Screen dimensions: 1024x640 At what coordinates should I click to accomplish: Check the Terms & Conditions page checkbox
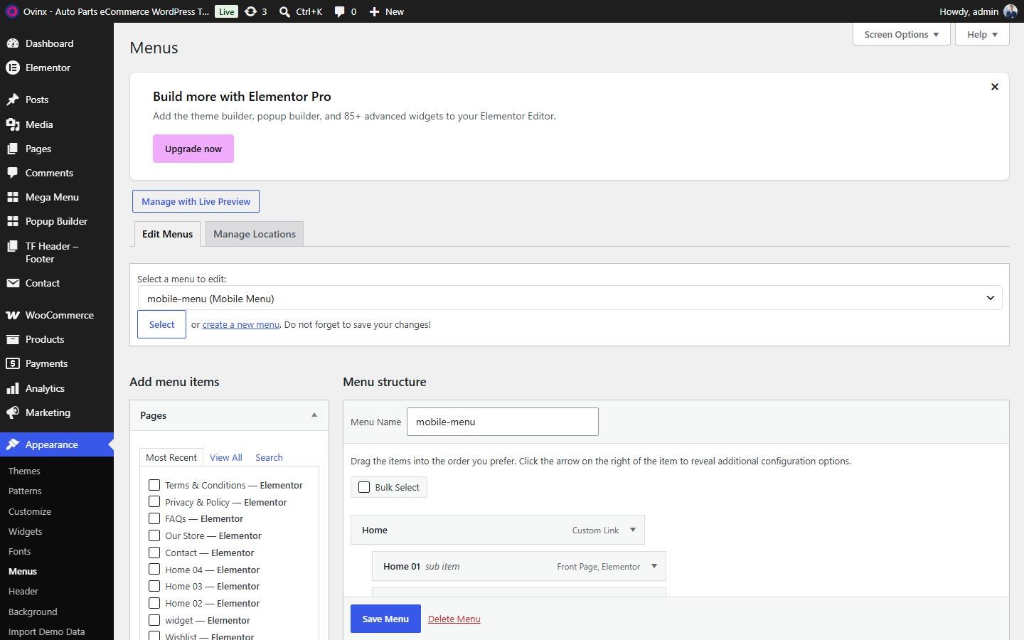point(154,485)
